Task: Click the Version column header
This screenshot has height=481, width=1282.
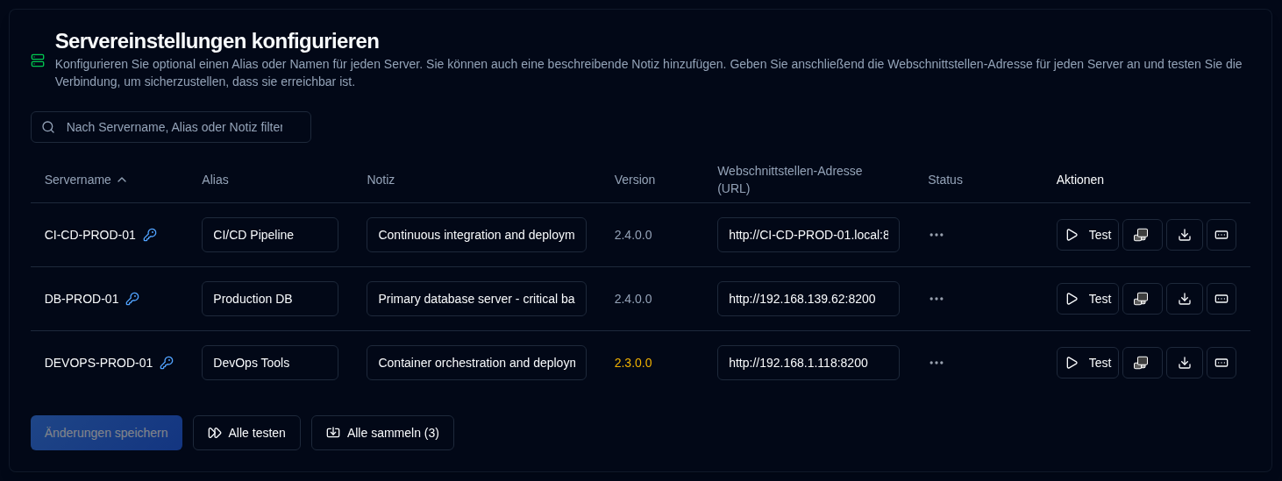Action: pyautogui.click(x=635, y=180)
